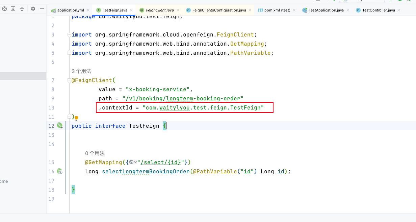Click the Spring gutter icon beside TestFeign interface
This screenshot has height=222, width=416.
(60, 125)
